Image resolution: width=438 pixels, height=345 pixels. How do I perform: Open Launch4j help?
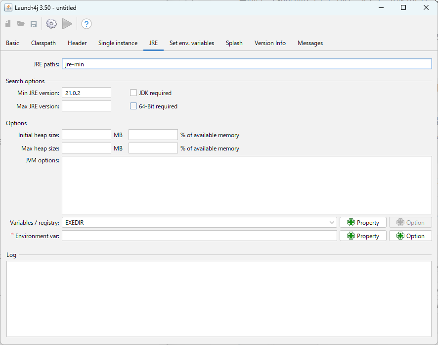pyautogui.click(x=86, y=24)
